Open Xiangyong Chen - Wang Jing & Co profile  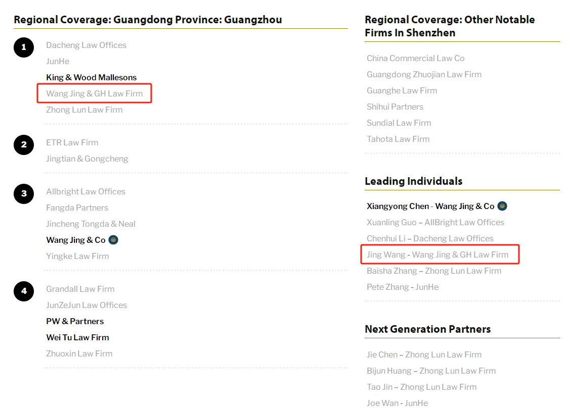[430, 206]
